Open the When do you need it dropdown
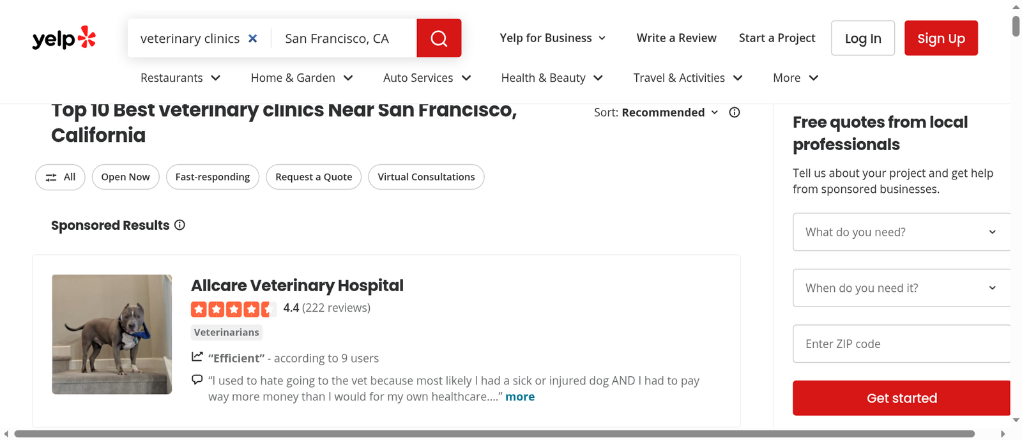Image resolution: width=1022 pixels, height=440 pixels. pyautogui.click(x=901, y=288)
